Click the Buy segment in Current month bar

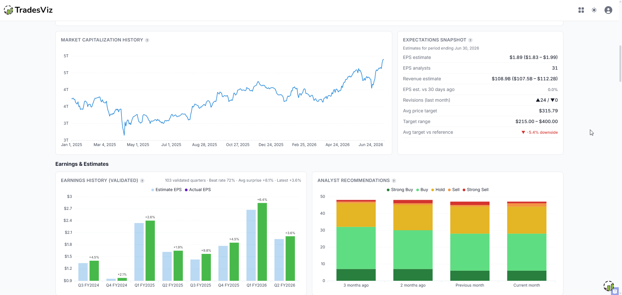527,252
